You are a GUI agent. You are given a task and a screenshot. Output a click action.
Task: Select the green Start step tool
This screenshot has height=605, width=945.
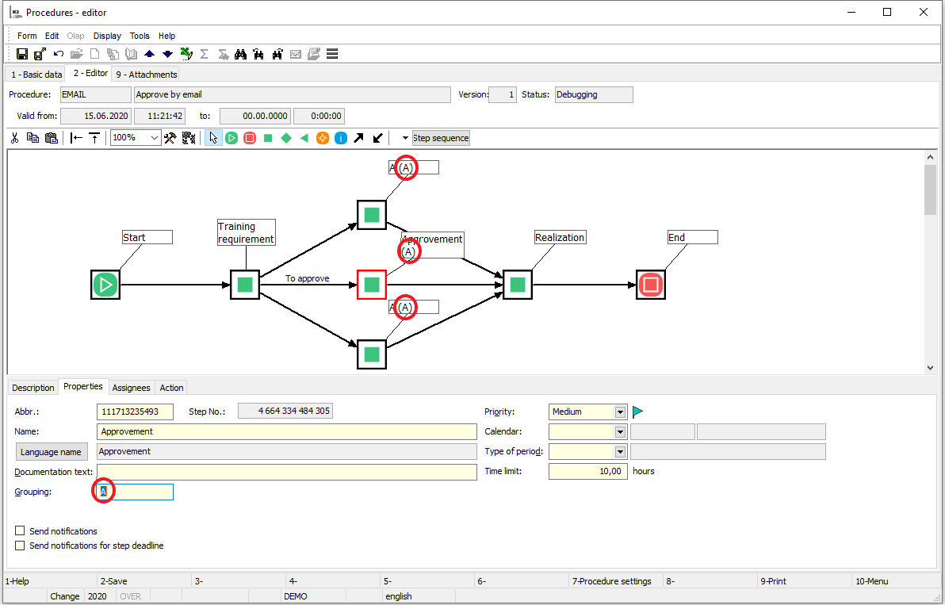(231, 138)
